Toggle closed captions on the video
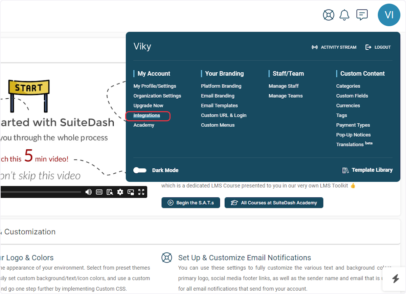Viewport: 406px width, 294px height. (99, 192)
